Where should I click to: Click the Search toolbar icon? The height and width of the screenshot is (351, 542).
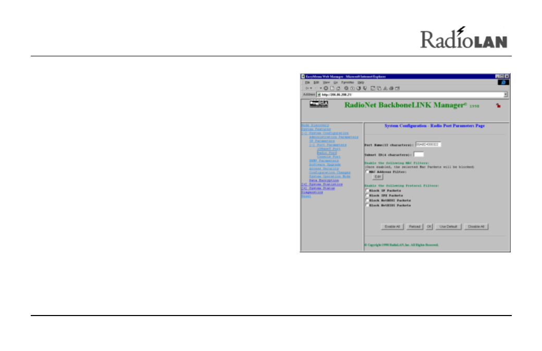point(347,88)
